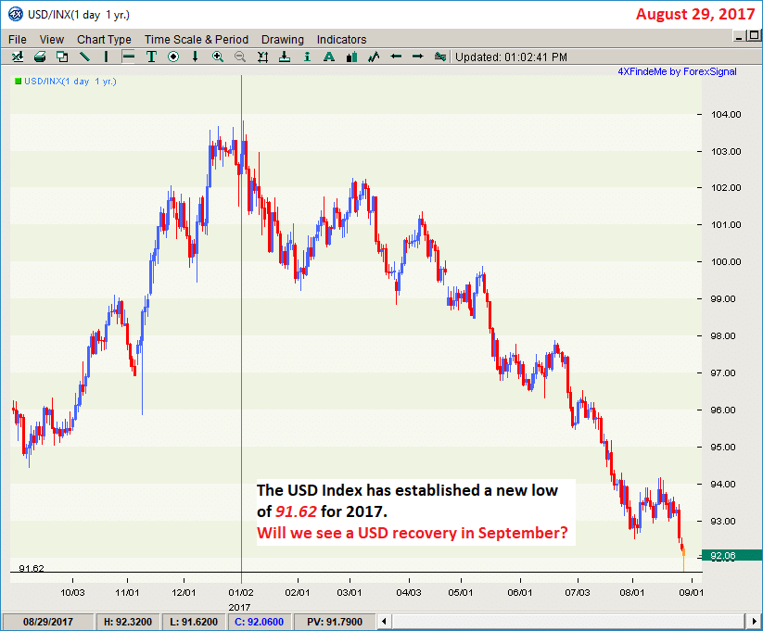Click the left arrow scroll icon

tap(396, 57)
